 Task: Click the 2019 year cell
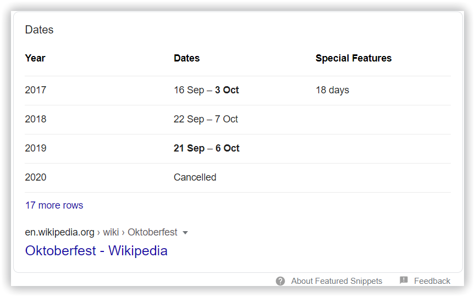[x=35, y=148]
